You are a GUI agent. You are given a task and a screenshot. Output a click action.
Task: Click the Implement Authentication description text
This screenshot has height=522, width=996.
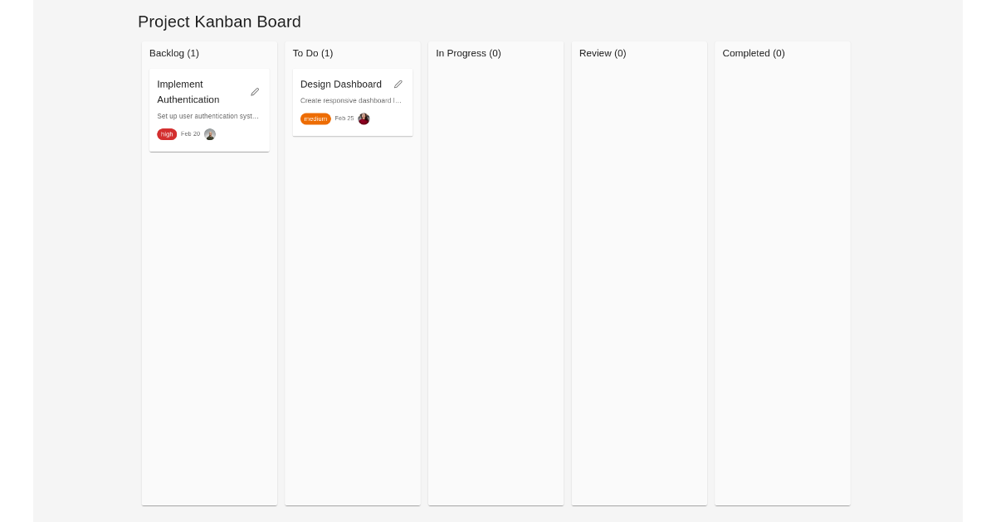coord(207,116)
